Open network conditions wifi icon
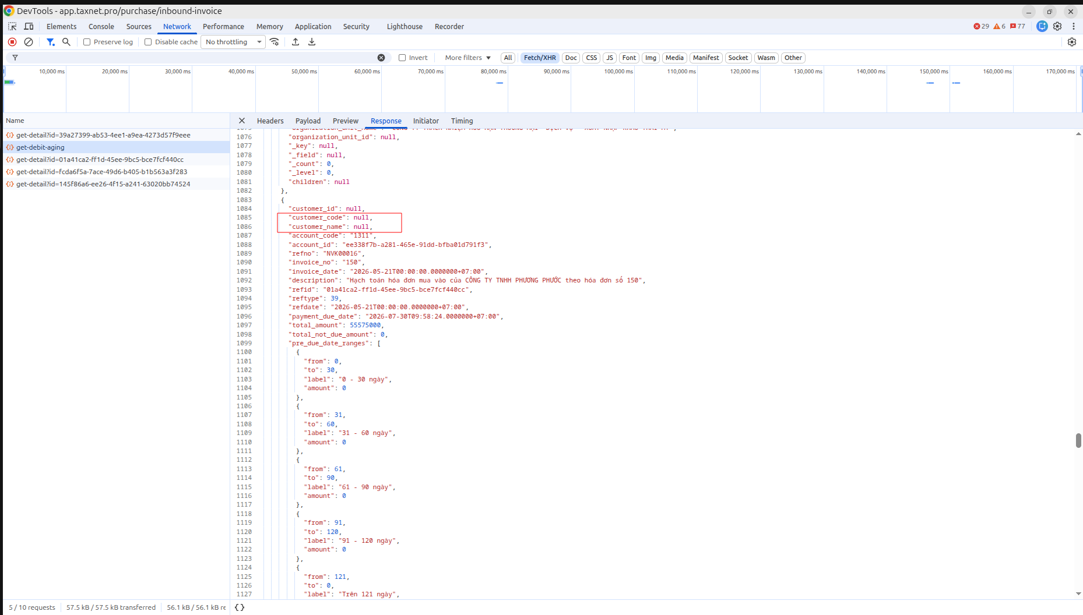 275,42
